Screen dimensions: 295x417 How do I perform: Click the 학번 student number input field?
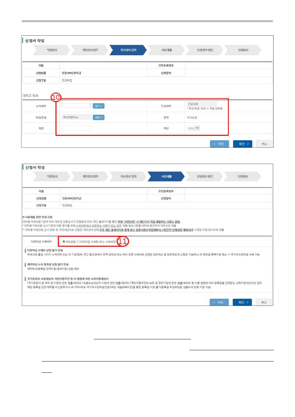[76, 128]
